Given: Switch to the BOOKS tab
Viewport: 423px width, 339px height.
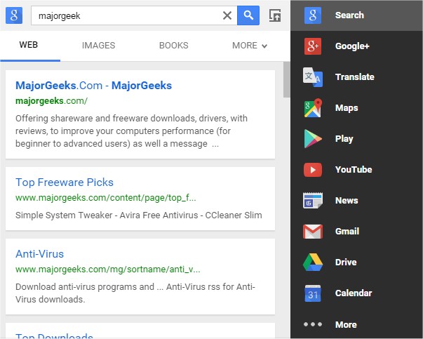Looking at the screenshot, I should tap(173, 46).
